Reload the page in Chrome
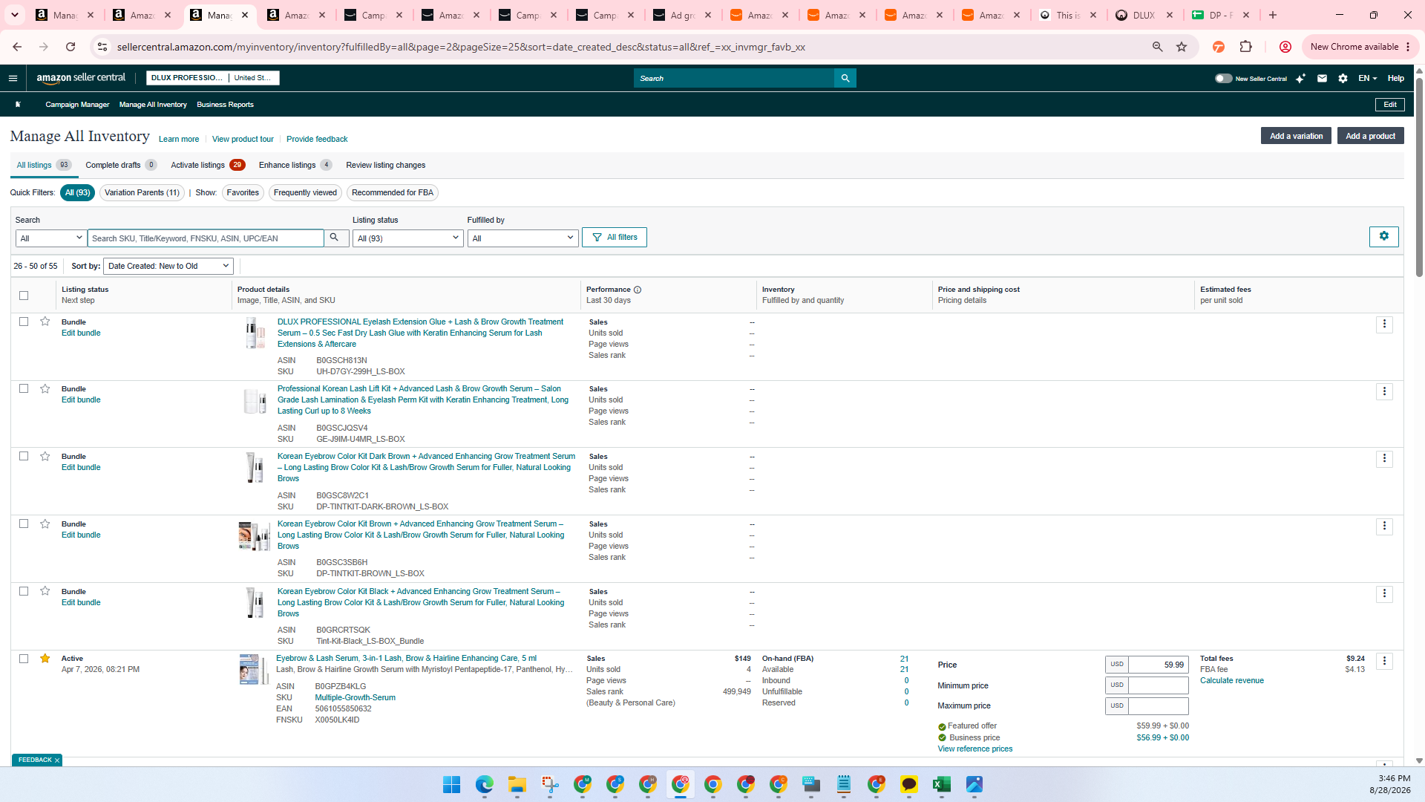The height and width of the screenshot is (802, 1425). click(71, 47)
